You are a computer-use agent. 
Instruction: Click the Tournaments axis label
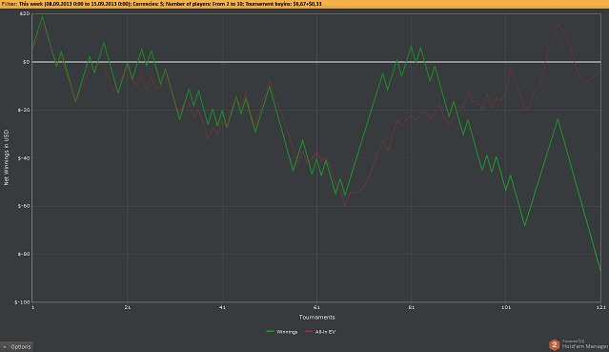[x=317, y=317]
